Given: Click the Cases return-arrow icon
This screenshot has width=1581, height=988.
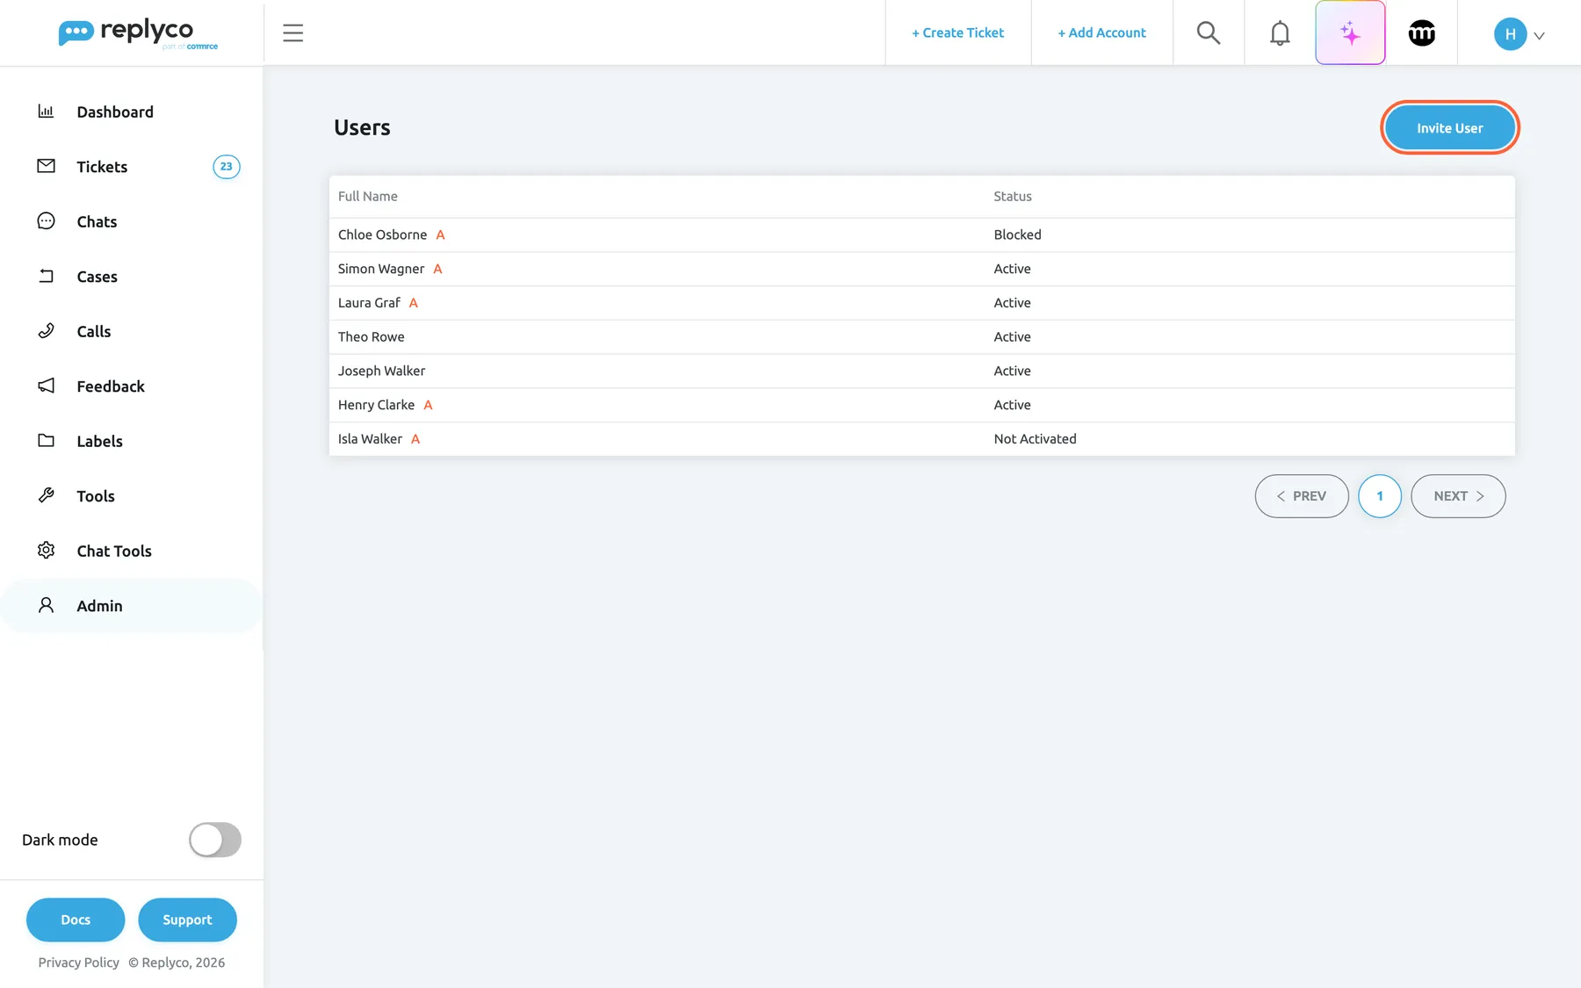Looking at the screenshot, I should (x=46, y=276).
